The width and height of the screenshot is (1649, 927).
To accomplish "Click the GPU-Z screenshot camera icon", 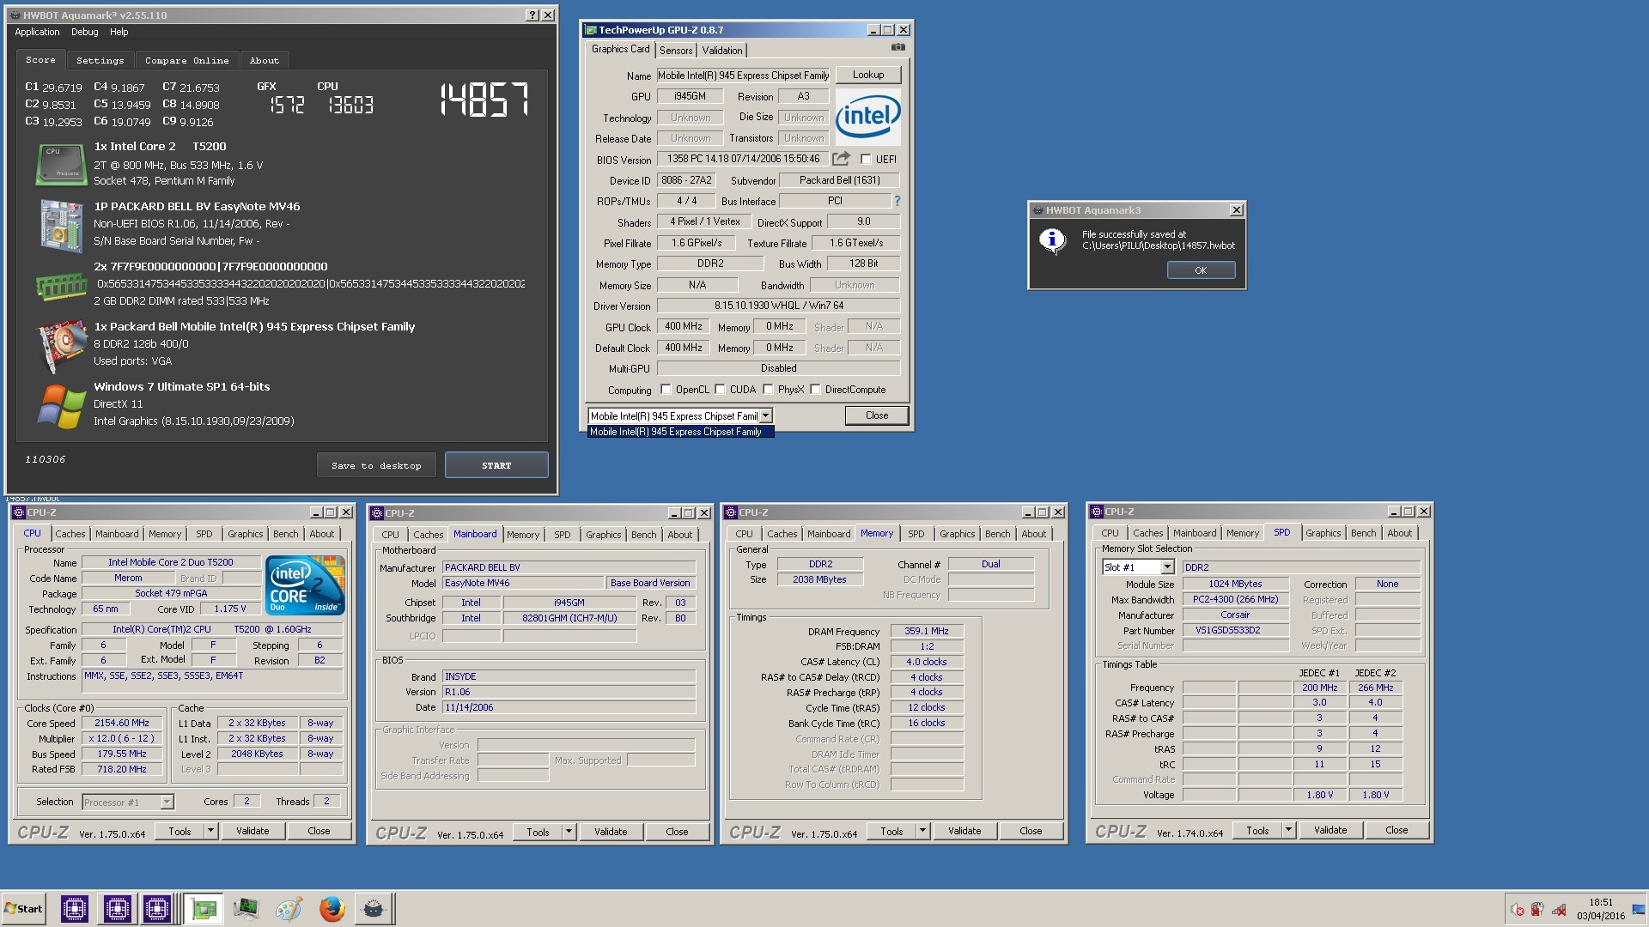I will pos(898,48).
